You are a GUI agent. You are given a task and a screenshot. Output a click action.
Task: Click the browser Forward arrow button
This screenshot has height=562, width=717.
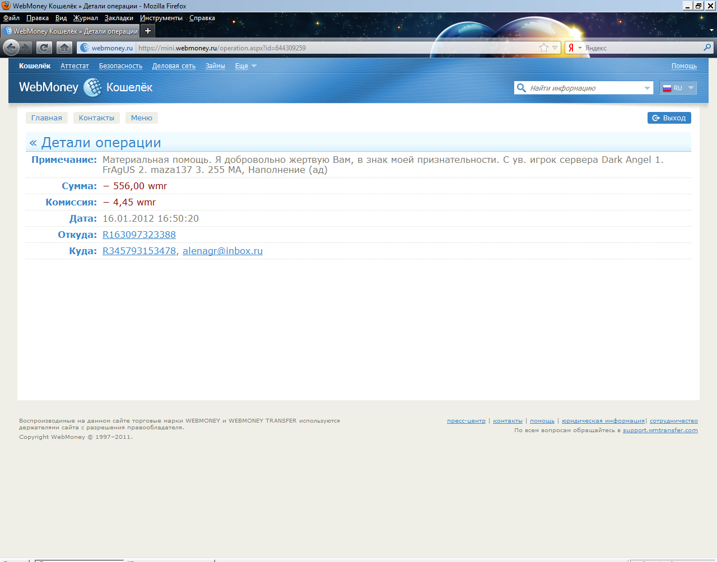[x=26, y=48]
